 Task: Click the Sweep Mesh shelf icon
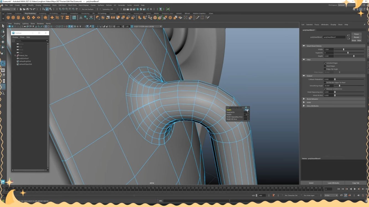(x=57, y=17)
